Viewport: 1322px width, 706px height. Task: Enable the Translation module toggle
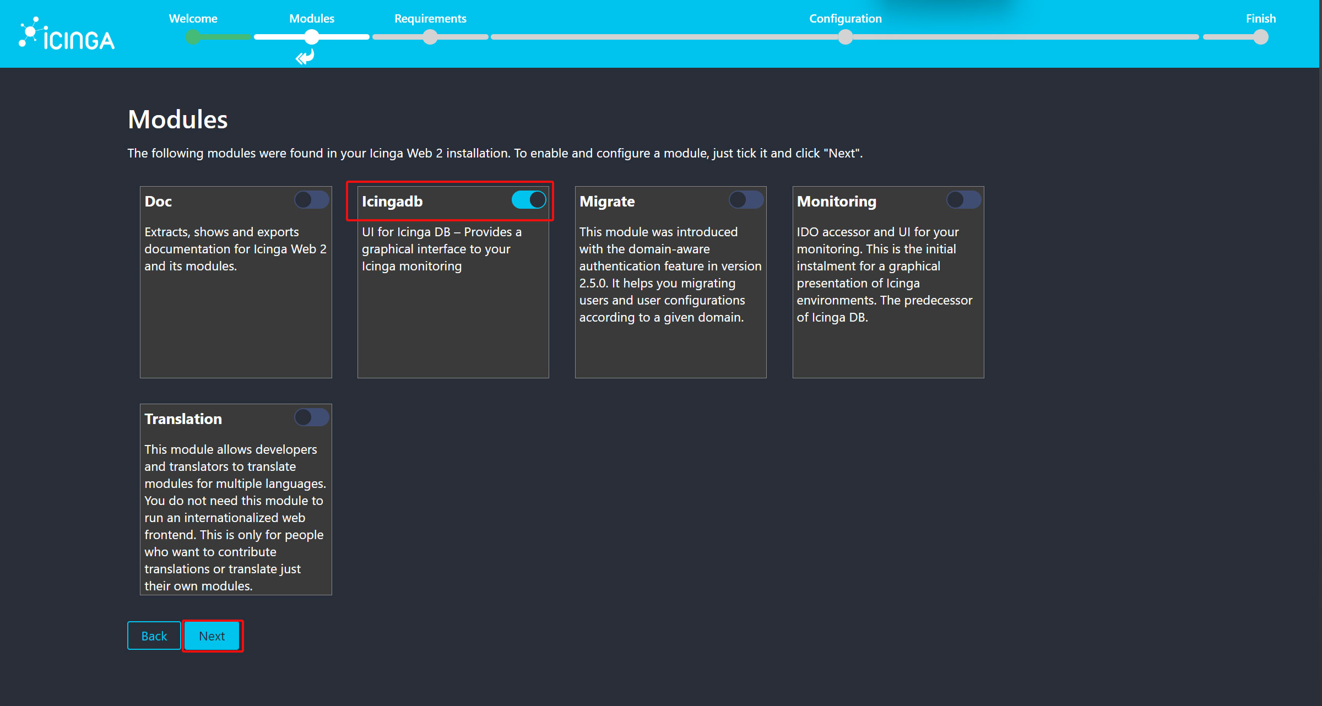pyautogui.click(x=312, y=417)
